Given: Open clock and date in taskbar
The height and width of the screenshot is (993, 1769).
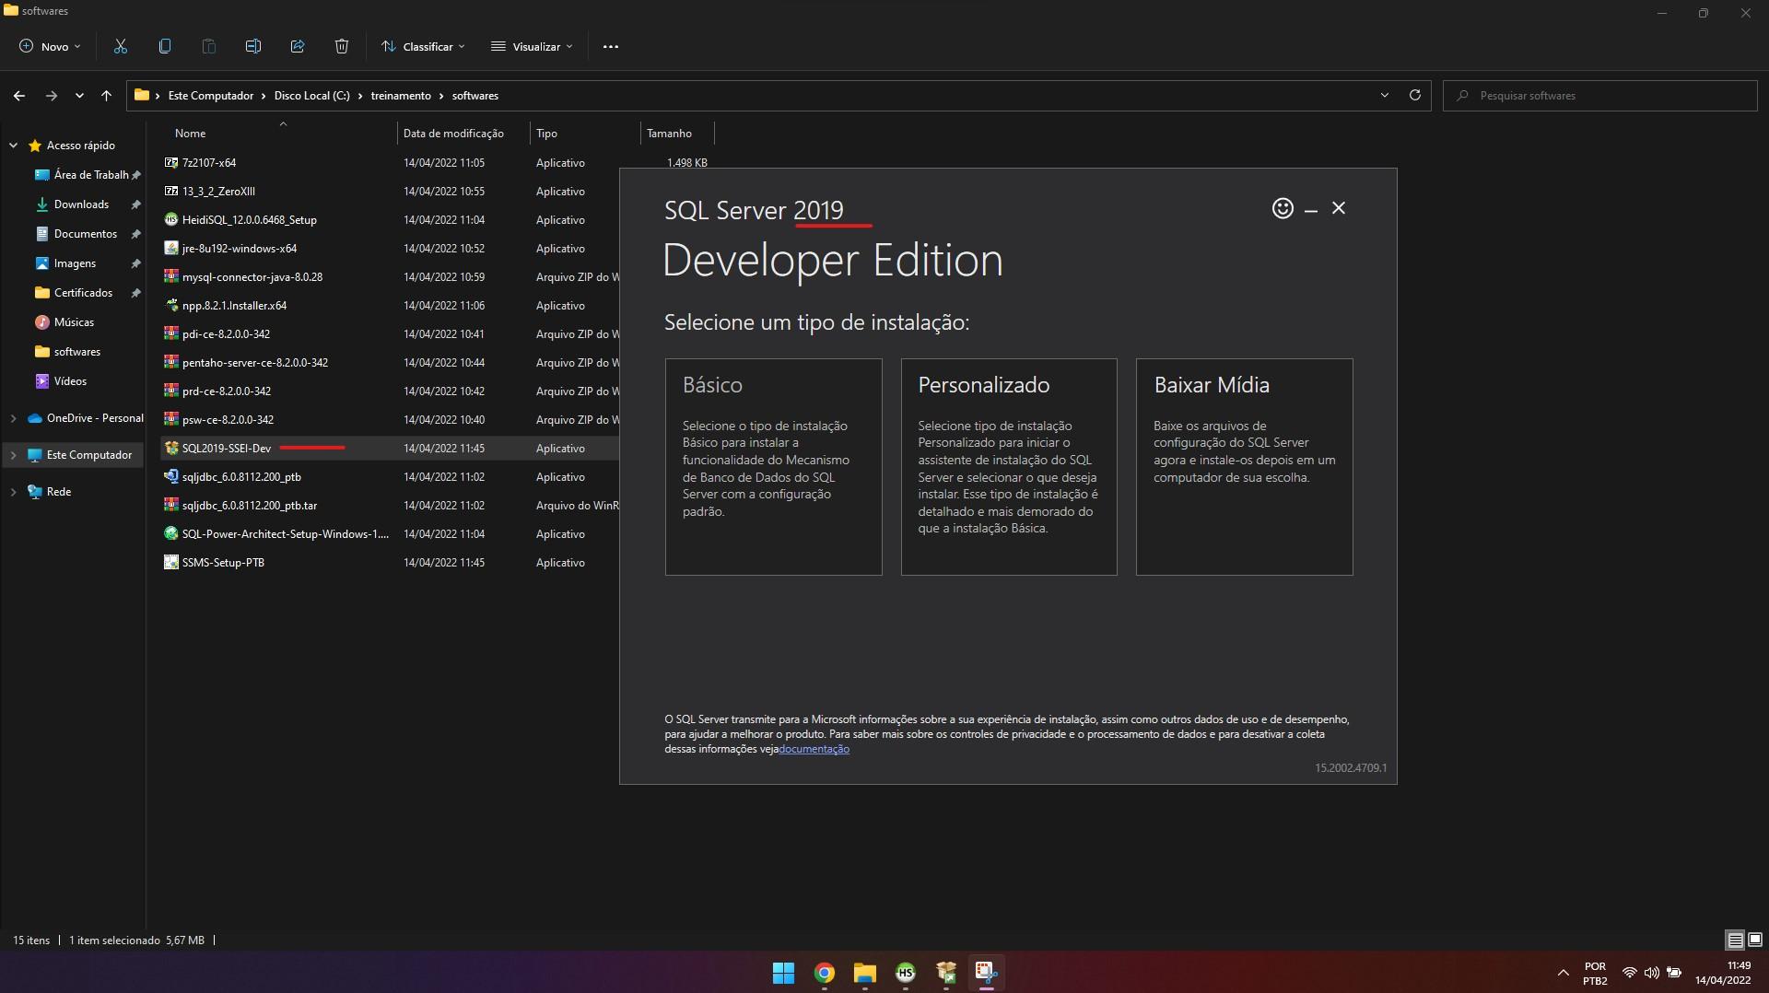Looking at the screenshot, I should click(x=1723, y=973).
